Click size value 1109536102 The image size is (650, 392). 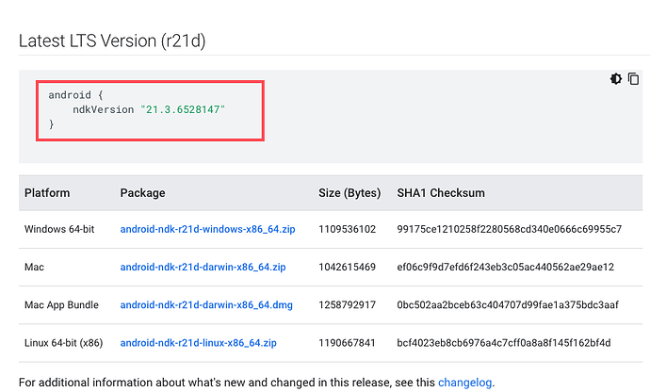[347, 229]
